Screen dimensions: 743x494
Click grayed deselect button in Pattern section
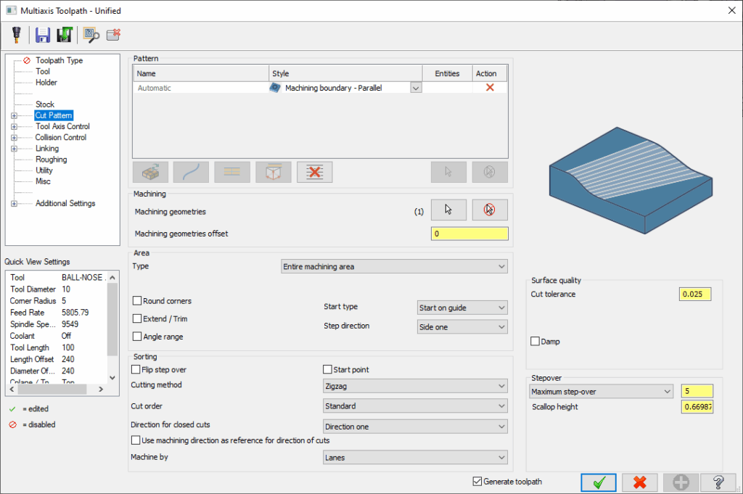(490, 172)
